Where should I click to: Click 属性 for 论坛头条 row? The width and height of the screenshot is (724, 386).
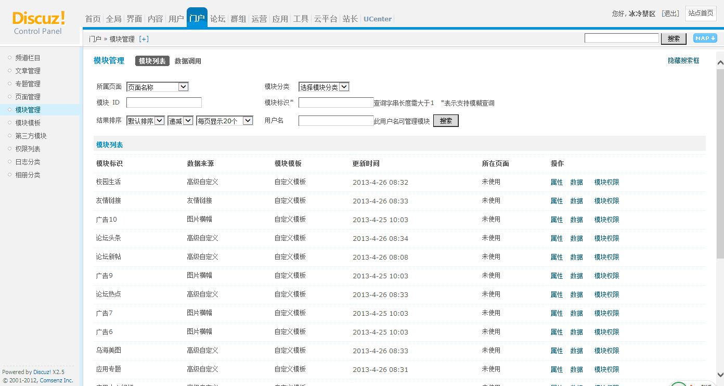tap(557, 238)
